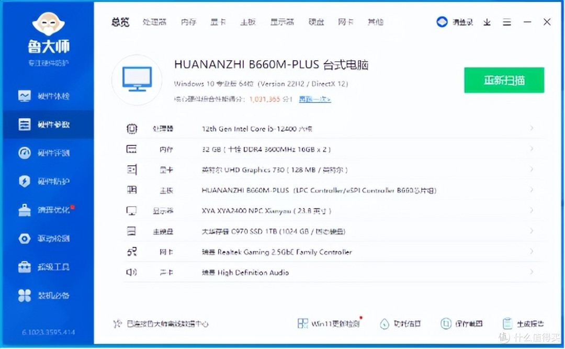Switch to the 显示器 tab
The height and width of the screenshot is (349, 565).
coord(282,22)
